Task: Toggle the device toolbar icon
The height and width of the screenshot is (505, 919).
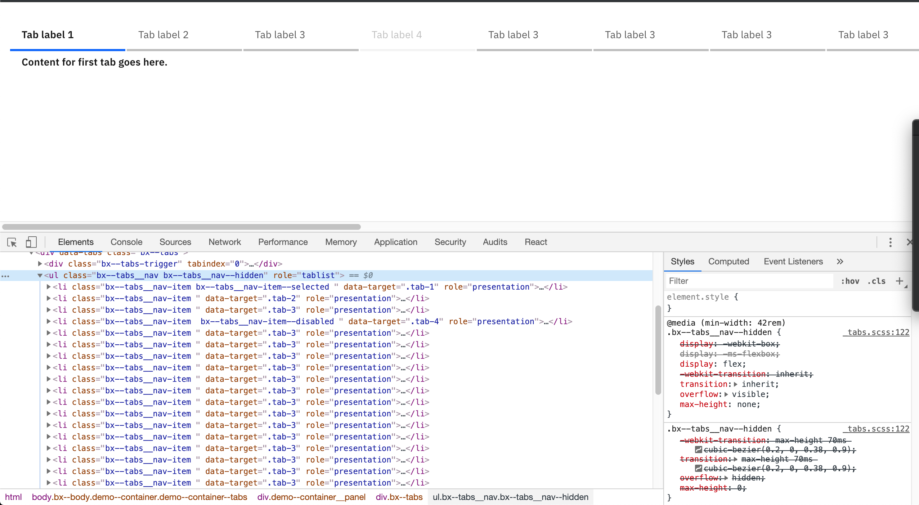Action: 31,242
